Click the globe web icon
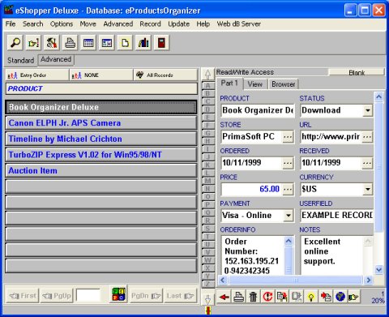 pyautogui.click(x=340, y=297)
